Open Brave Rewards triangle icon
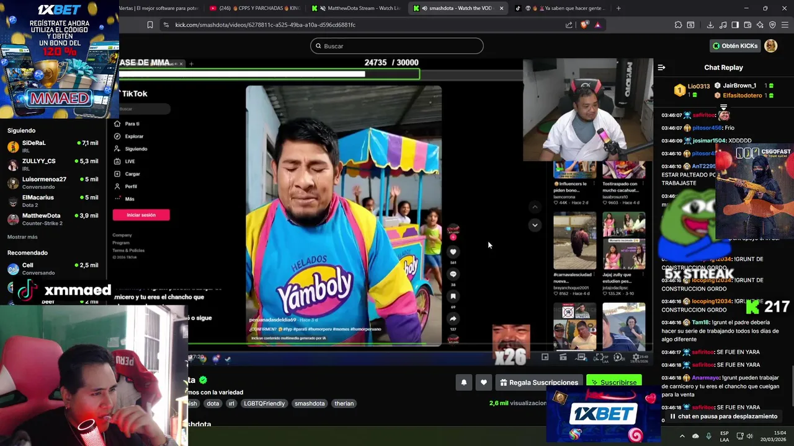Image resolution: width=794 pixels, height=446 pixels. coord(597,25)
